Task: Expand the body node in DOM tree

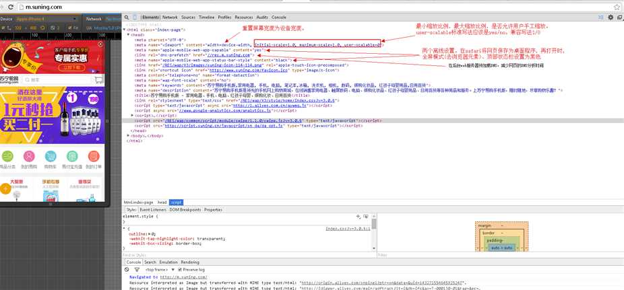Action: 128,135
